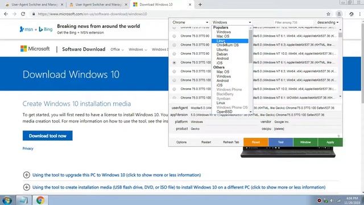Click the orange Reset button

[x=256, y=142]
